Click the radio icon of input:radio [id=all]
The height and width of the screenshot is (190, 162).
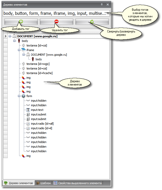[x=28, y=124]
